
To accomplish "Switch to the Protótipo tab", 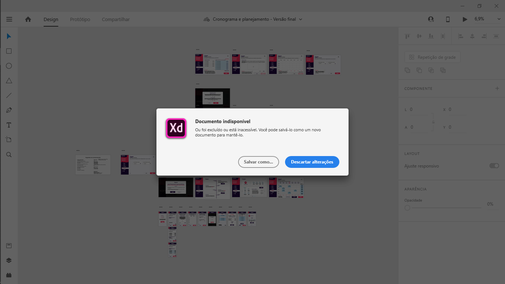I will click(79, 19).
